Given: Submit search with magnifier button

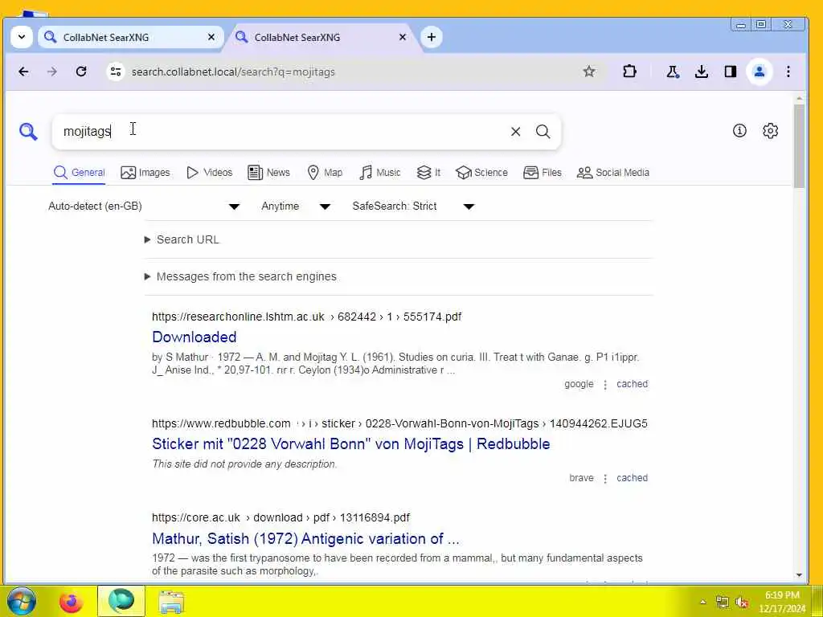Looking at the screenshot, I should point(543,131).
